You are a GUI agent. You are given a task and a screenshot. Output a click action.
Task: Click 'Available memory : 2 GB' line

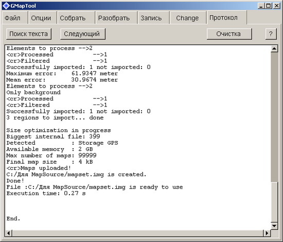tap(49, 149)
